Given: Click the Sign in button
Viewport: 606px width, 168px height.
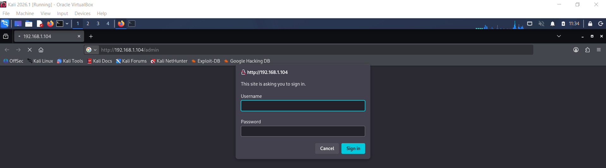Looking at the screenshot, I should [x=353, y=148].
